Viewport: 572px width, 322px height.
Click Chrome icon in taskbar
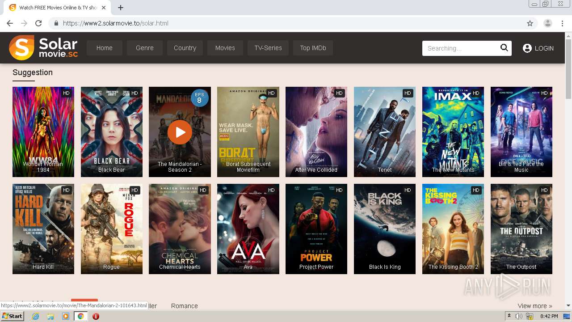click(x=81, y=316)
